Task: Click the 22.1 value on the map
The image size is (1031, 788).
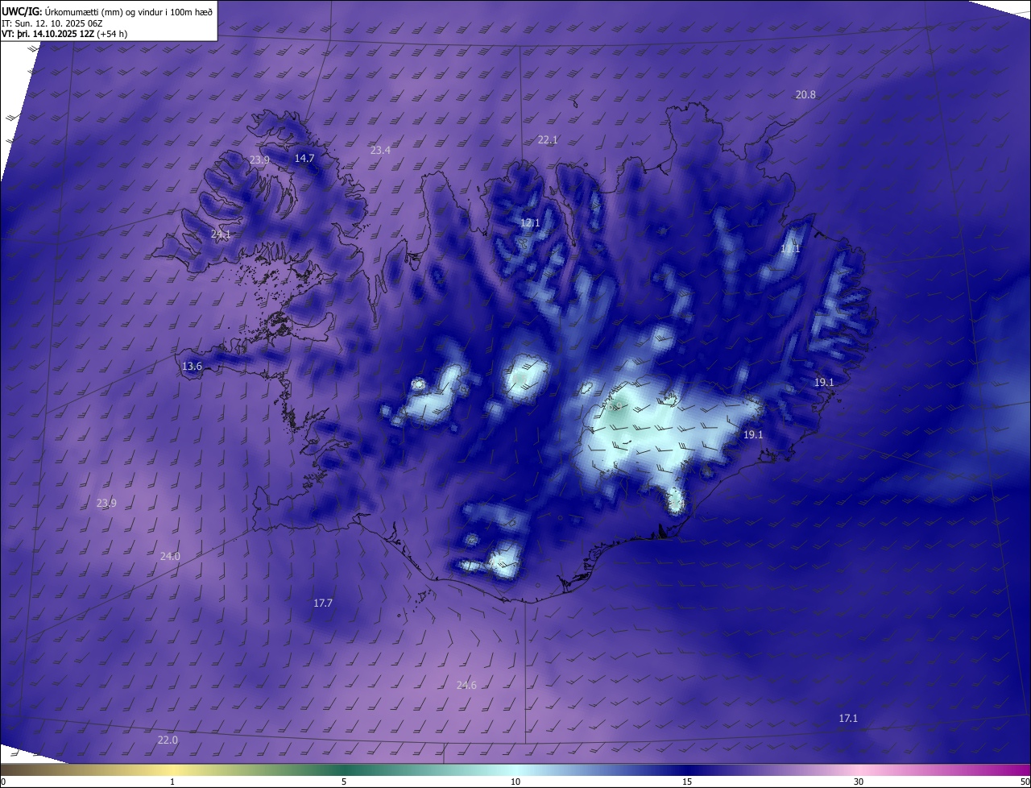Action: (x=548, y=139)
